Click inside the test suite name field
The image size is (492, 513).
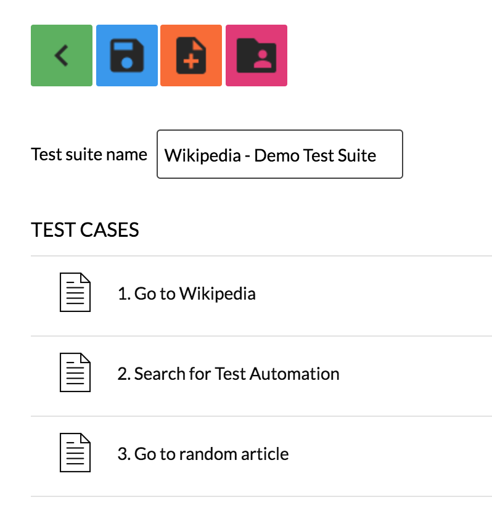[x=279, y=155]
